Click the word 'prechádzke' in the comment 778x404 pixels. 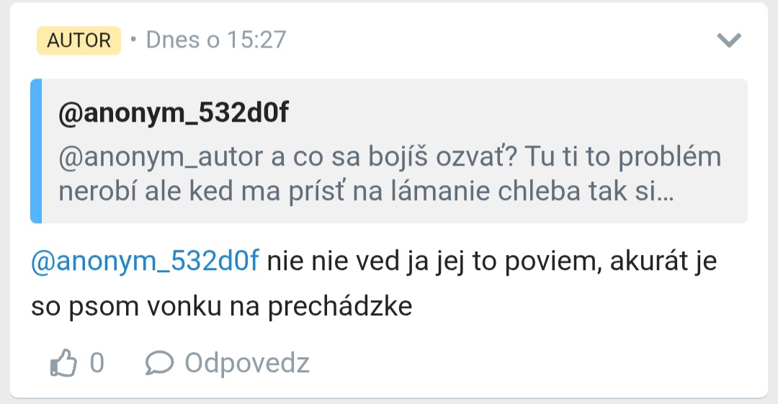point(340,307)
